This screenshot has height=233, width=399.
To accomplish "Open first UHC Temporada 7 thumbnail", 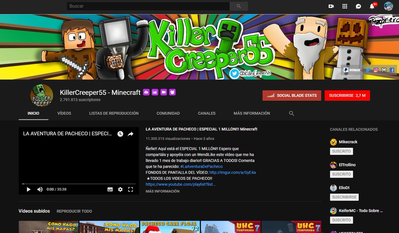I will [x=231, y=227].
